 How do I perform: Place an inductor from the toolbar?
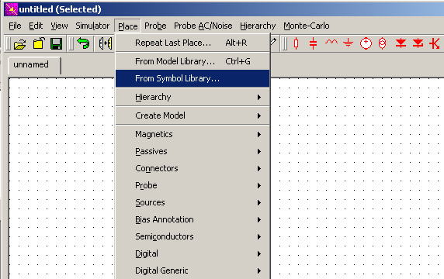[331, 43]
